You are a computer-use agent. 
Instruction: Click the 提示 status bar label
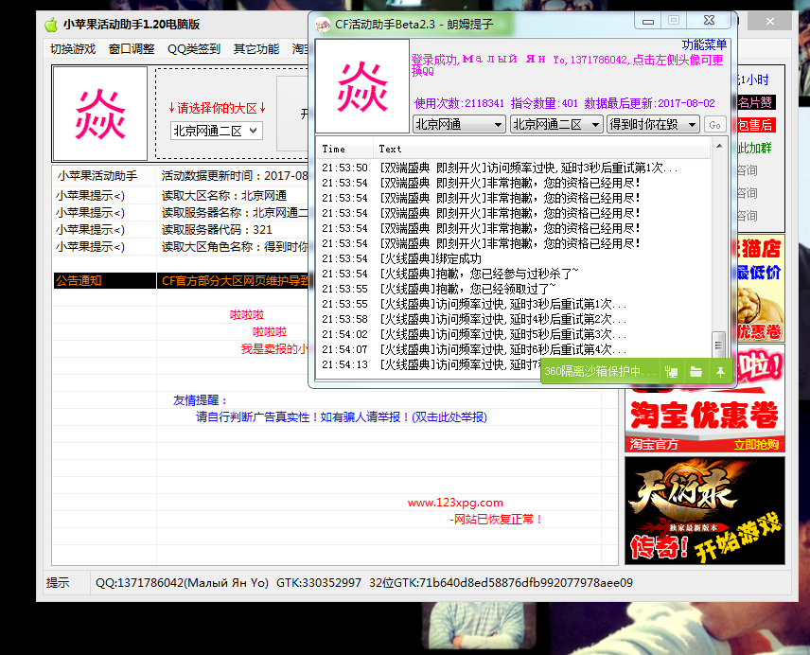58,583
